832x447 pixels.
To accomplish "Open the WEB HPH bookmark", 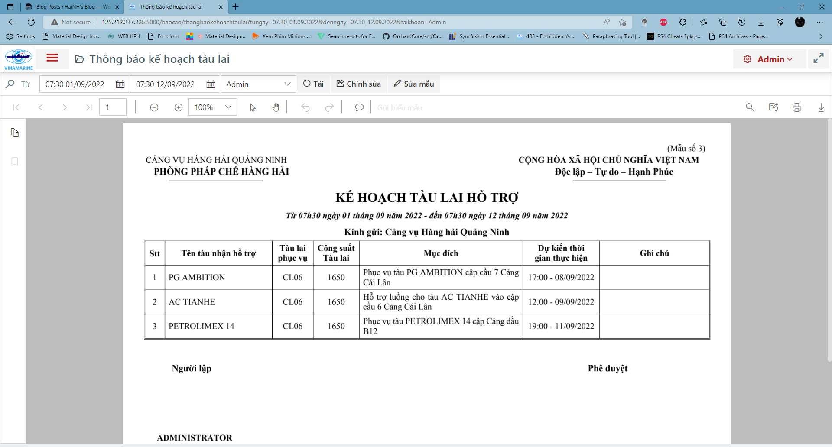I will coord(124,36).
